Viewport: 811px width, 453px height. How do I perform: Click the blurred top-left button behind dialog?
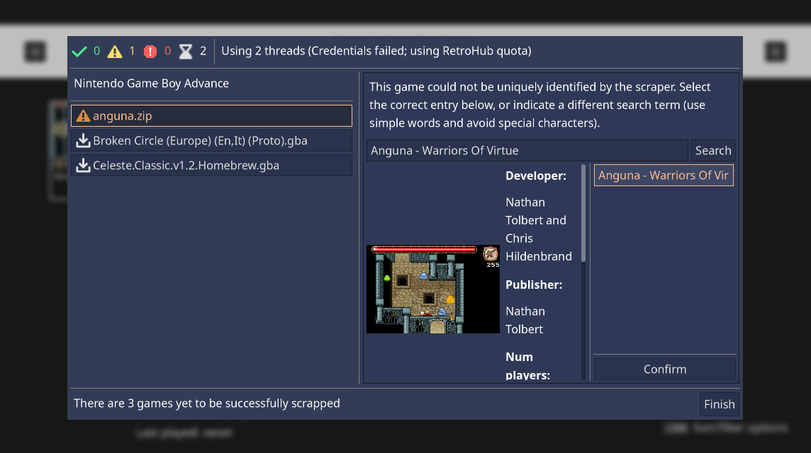pos(35,52)
